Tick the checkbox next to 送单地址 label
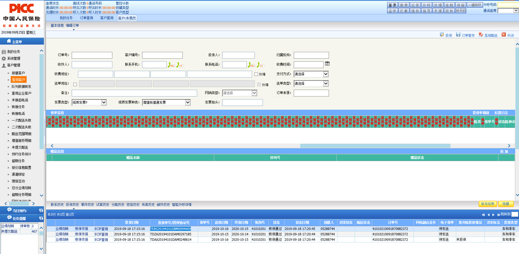The width and height of the screenshot is (519, 254). click(75, 85)
